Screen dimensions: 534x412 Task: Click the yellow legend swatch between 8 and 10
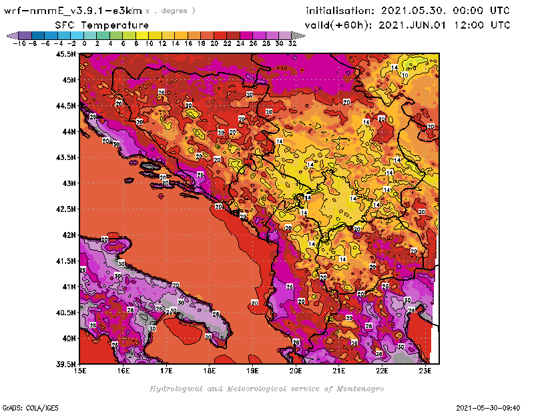click(142, 35)
